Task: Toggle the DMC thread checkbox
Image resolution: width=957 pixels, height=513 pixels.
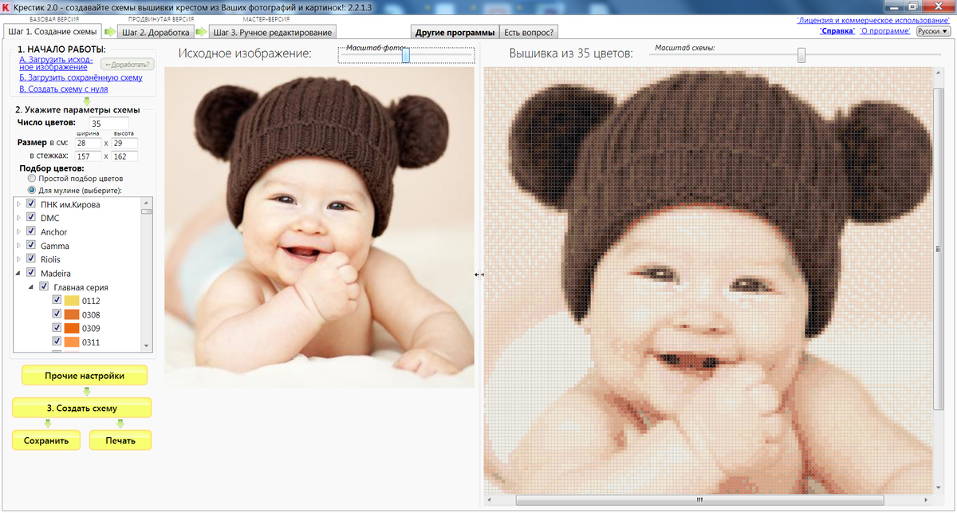Action: pyautogui.click(x=31, y=218)
